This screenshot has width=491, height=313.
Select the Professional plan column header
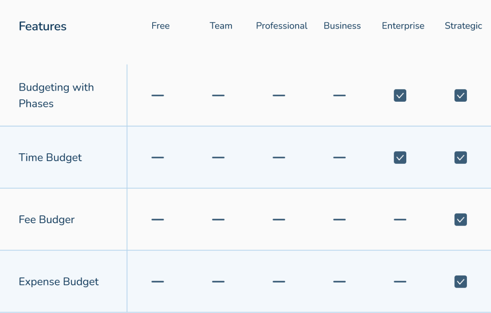[x=282, y=26]
